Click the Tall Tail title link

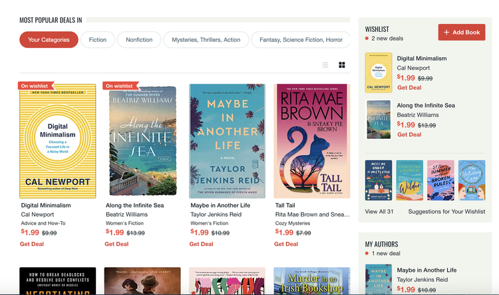click(285, 205)
